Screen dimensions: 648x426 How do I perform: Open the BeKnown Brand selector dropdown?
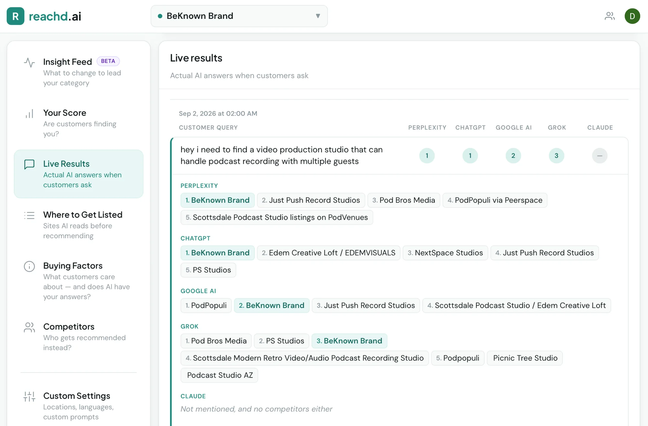pos(239,16)
